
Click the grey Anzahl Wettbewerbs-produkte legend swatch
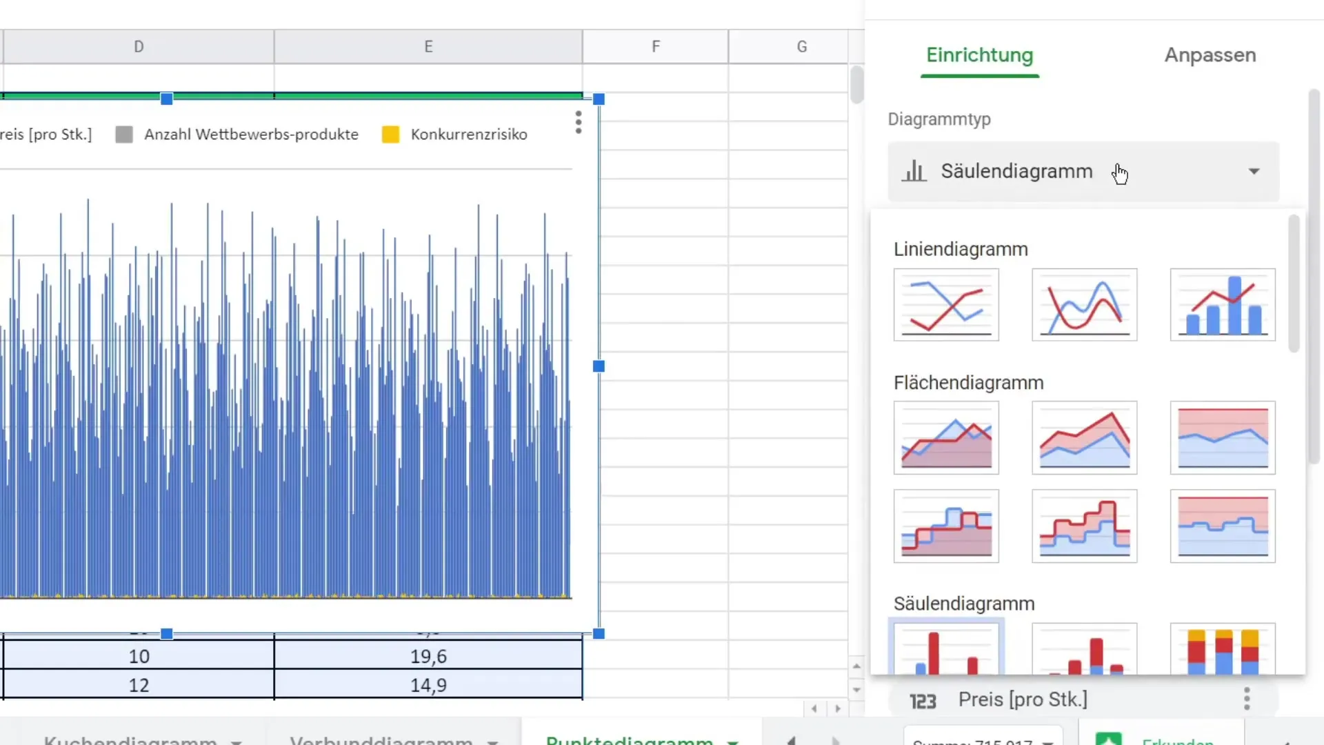pos(124,135)
